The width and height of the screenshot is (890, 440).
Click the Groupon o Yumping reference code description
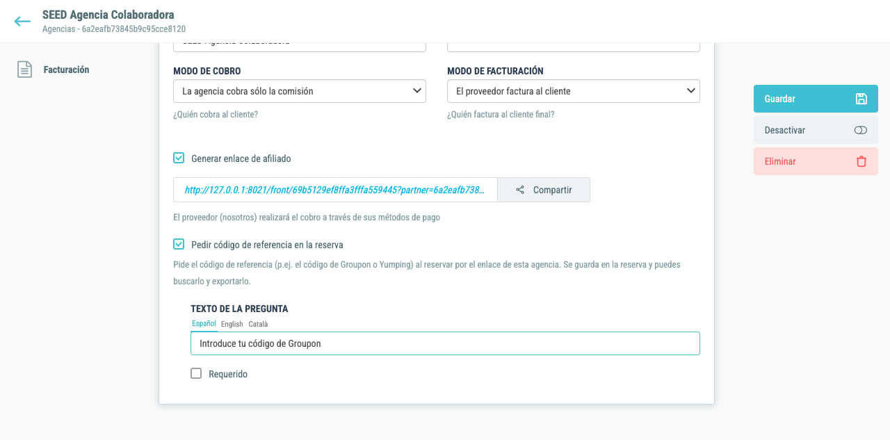(427, 273)
